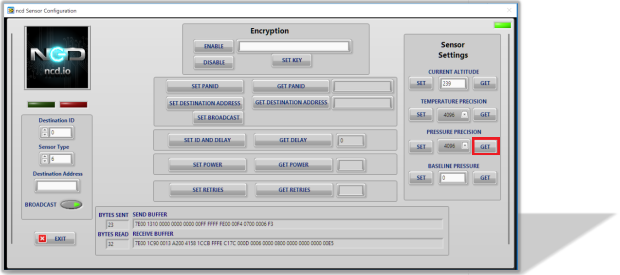Click the red X icon on EXIT button
This screenshot has width=620, height=275.
point(42,239)
